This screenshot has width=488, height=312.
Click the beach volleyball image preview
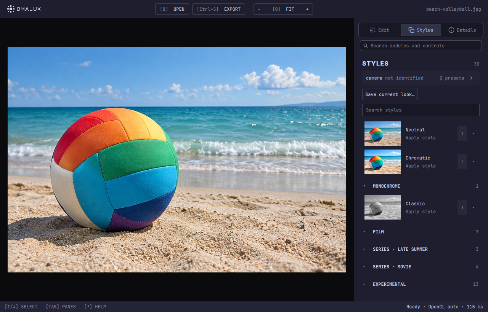[177, 160]
